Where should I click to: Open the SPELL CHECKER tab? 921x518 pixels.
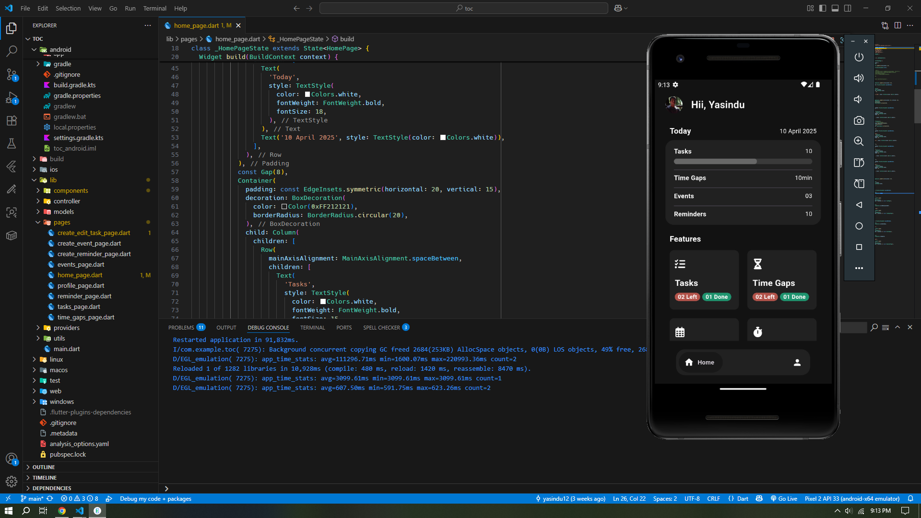pyautogui.click(x=386, y=328)
